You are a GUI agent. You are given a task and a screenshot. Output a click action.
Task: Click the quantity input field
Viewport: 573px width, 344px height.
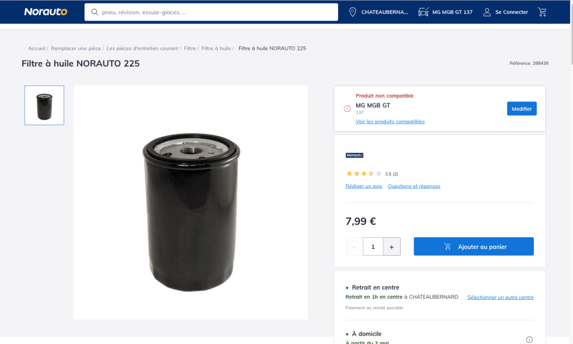pyautogui.click(x=373, y=247)
